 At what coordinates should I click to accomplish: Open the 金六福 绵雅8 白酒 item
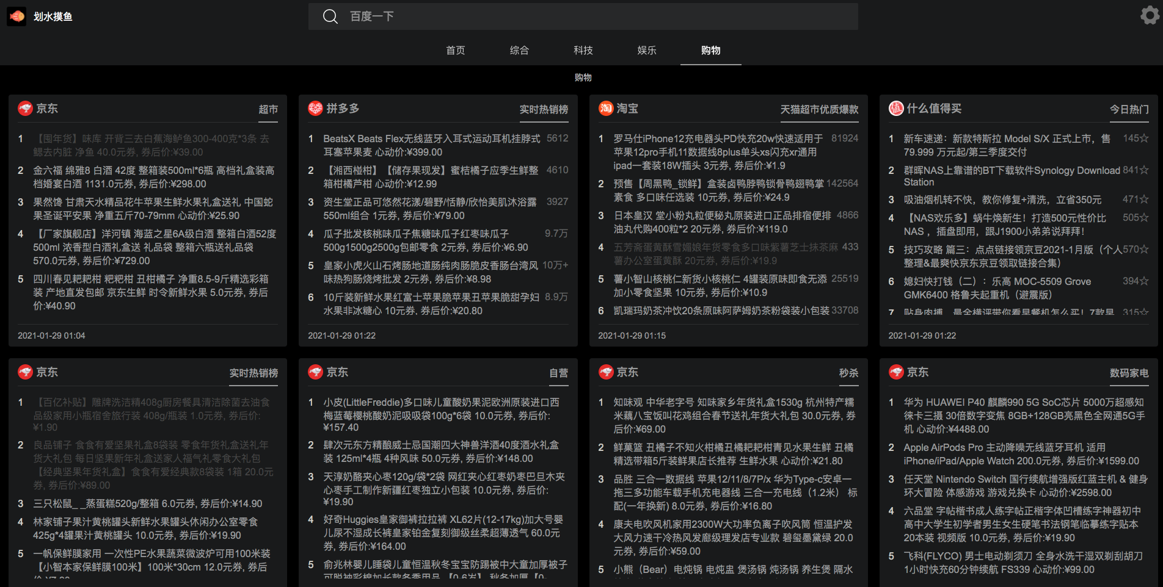154,177
